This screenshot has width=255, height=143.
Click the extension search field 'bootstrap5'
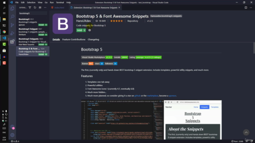[33, 13]
